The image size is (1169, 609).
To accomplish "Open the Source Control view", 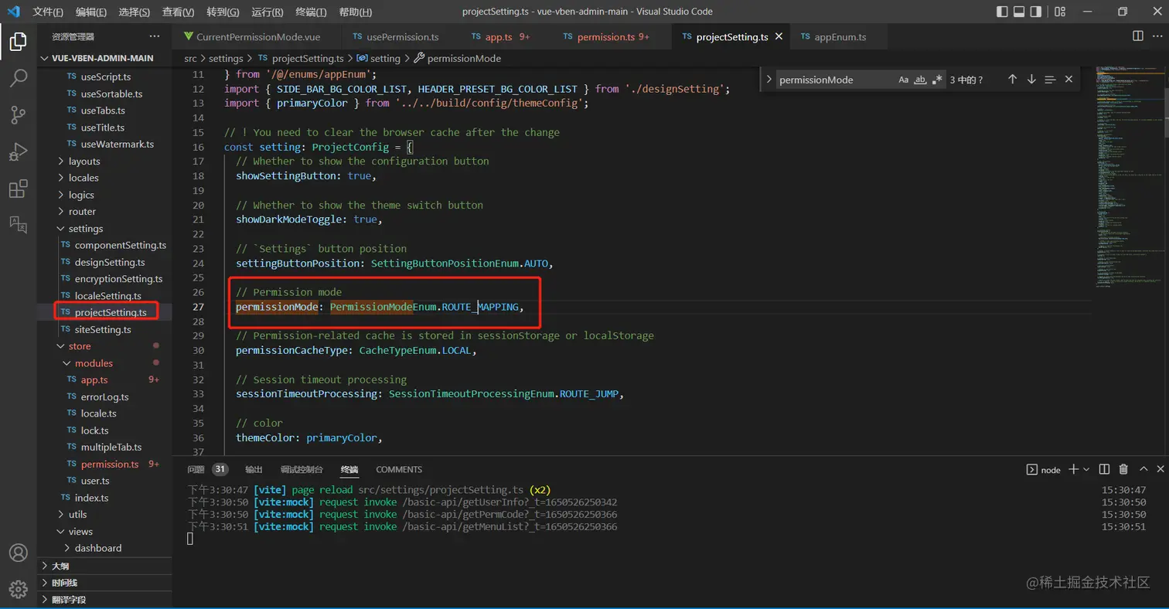I will click(x=19, y=115).
